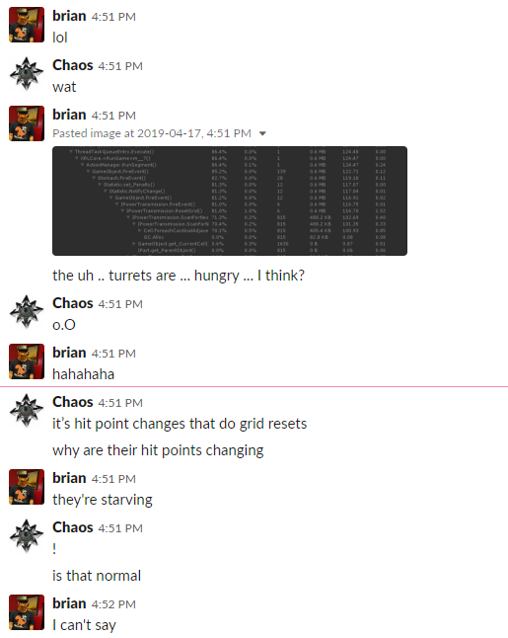Open brian's avatar next to 'they're starving'
This screenshot has width=508, height=638.
(x=27, y=487)
